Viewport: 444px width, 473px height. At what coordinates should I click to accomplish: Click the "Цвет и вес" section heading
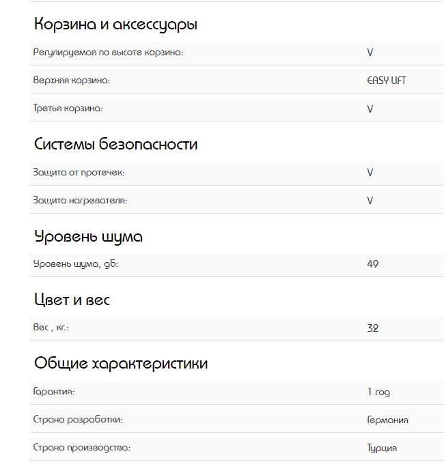(72, 300)
